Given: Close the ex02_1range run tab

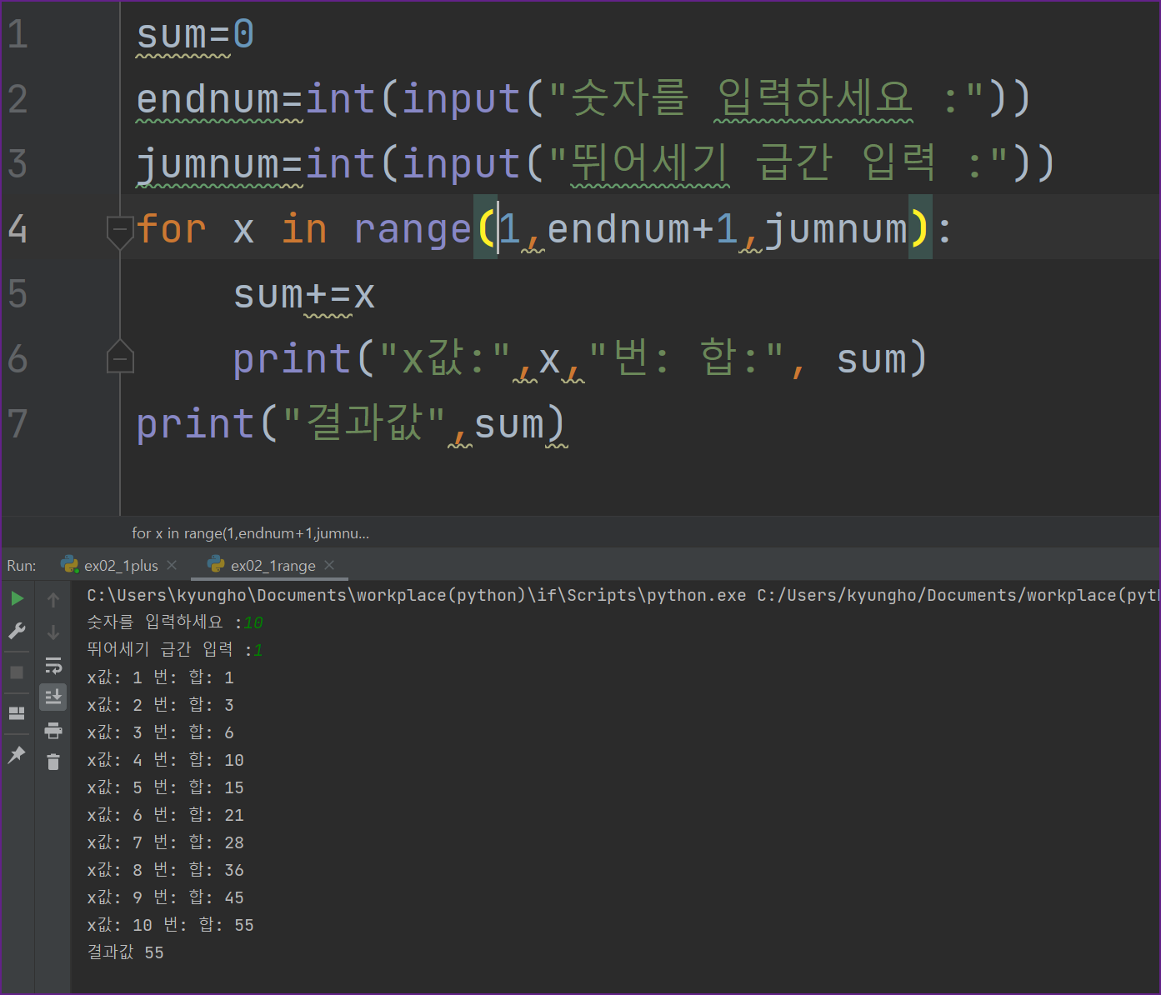Looking at the screenshot, I should 329,565.
